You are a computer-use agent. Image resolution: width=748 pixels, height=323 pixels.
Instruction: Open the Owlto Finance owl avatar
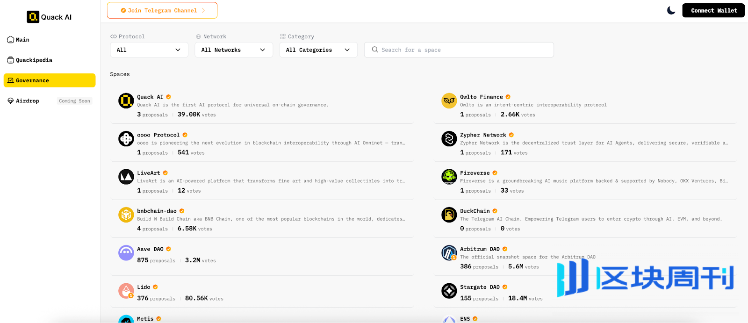(449, 100)
